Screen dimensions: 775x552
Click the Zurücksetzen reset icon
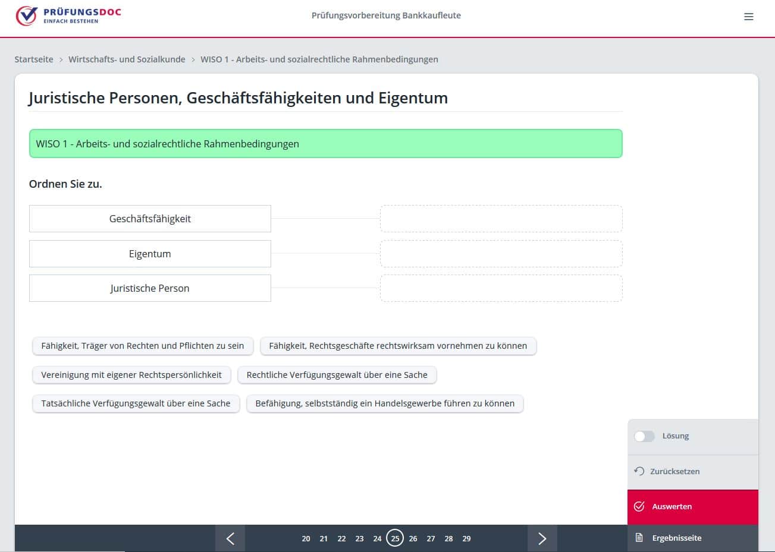tap(639, 471)
